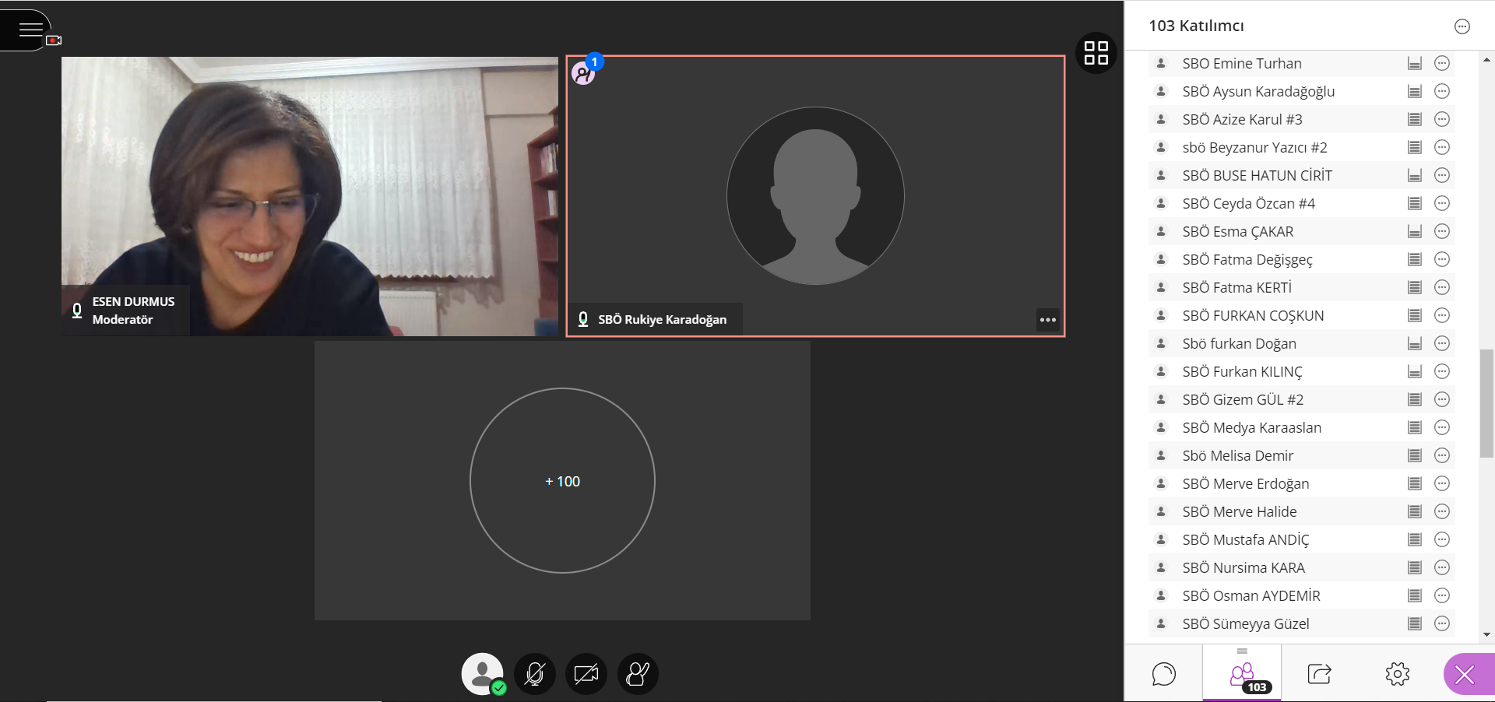Open controls for SBÖ Fatma KERTİ
The width and height of the screenshot is (1495, 702).
coord(1442,287)
